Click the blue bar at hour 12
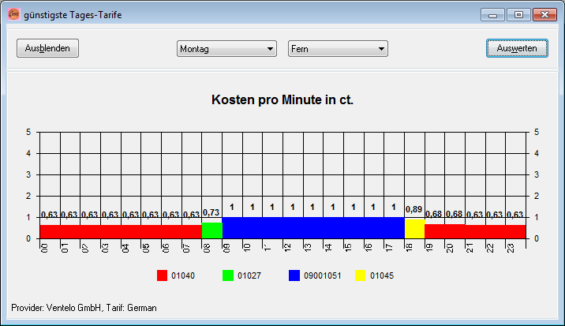The height and width of the screenshot is (326, 565). (293, 228)
